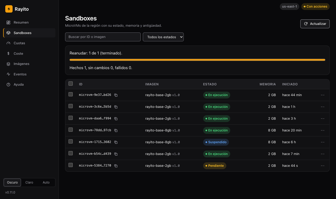Screen dimensions: 336x199
Task: Click the Actualizar button
Action: pos(315,24)
